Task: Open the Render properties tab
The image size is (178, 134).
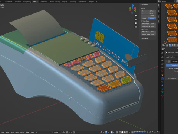Action: [162, 57]
